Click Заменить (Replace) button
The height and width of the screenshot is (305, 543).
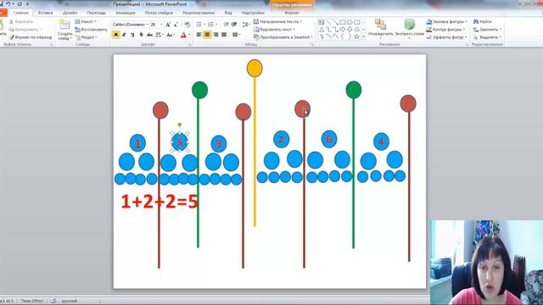[x=487, y=30]
